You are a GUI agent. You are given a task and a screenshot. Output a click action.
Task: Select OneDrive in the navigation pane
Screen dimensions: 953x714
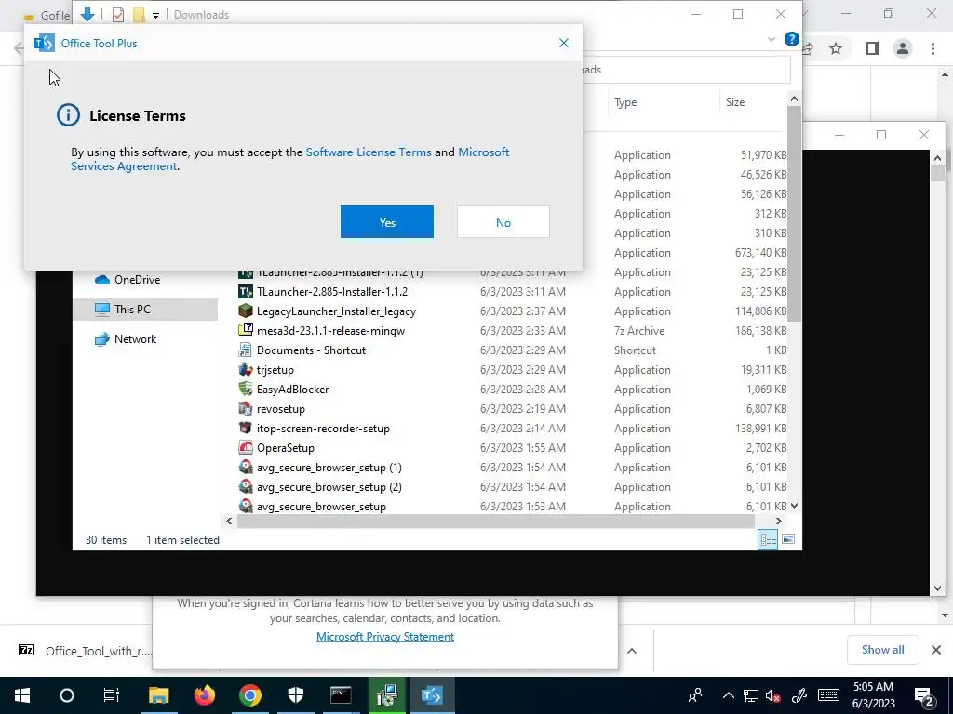(138, 280)
